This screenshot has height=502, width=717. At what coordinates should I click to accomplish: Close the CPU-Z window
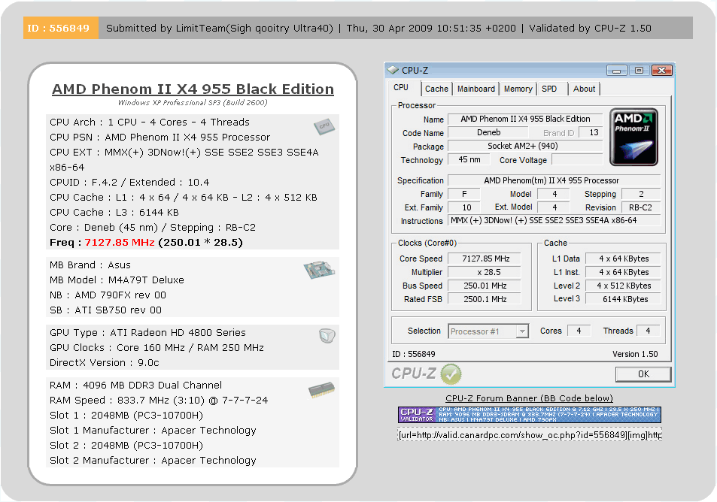(x=661, y=71)
